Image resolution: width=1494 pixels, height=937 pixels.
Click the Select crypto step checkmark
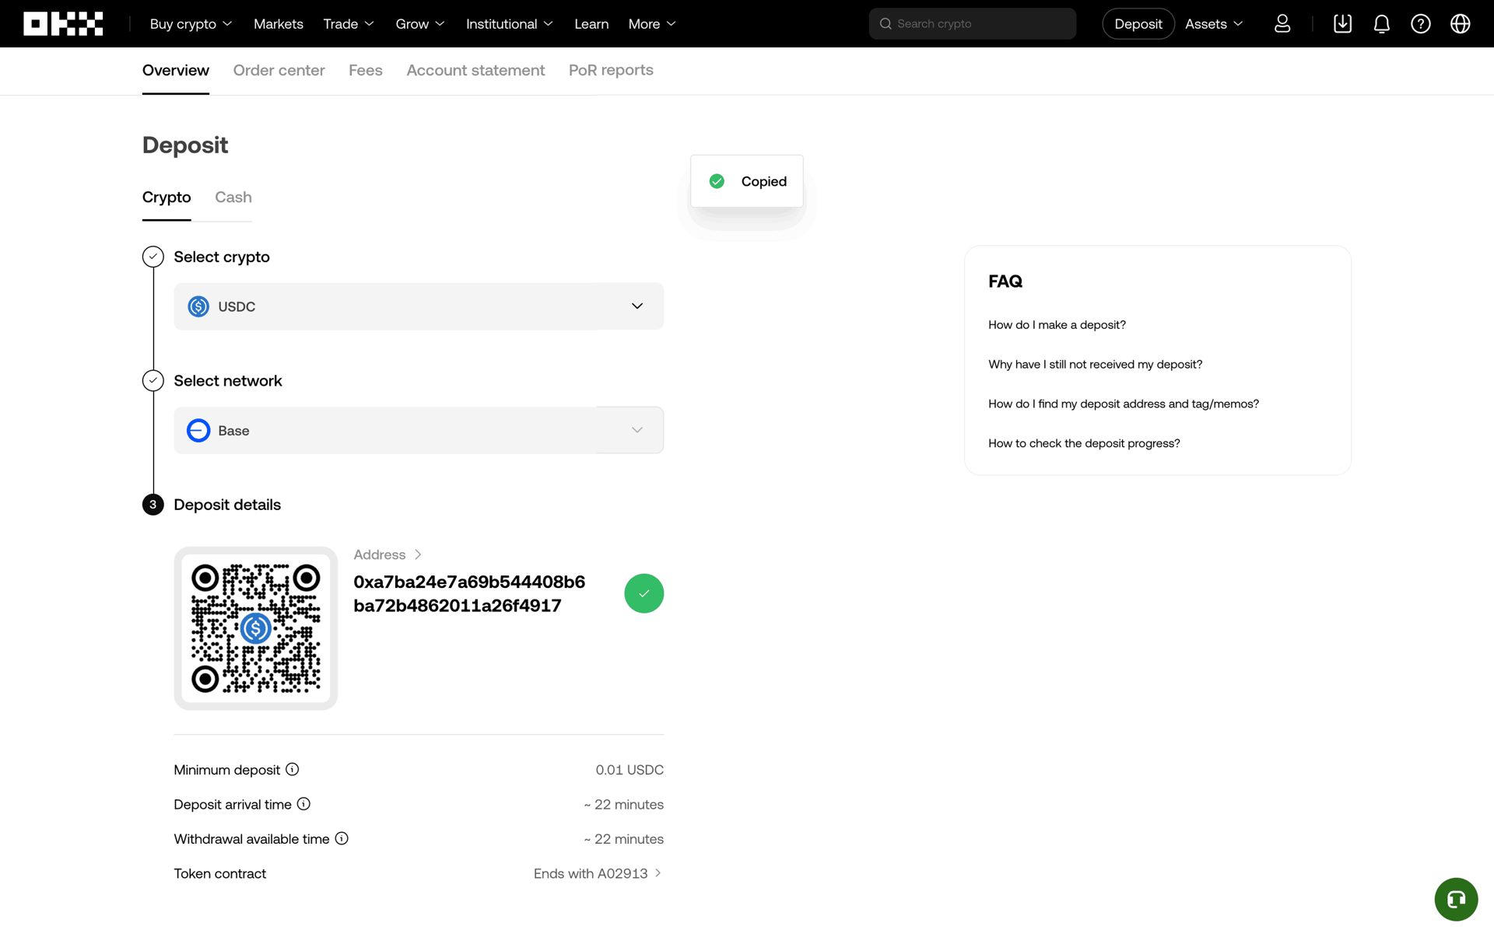coord(153,257)
